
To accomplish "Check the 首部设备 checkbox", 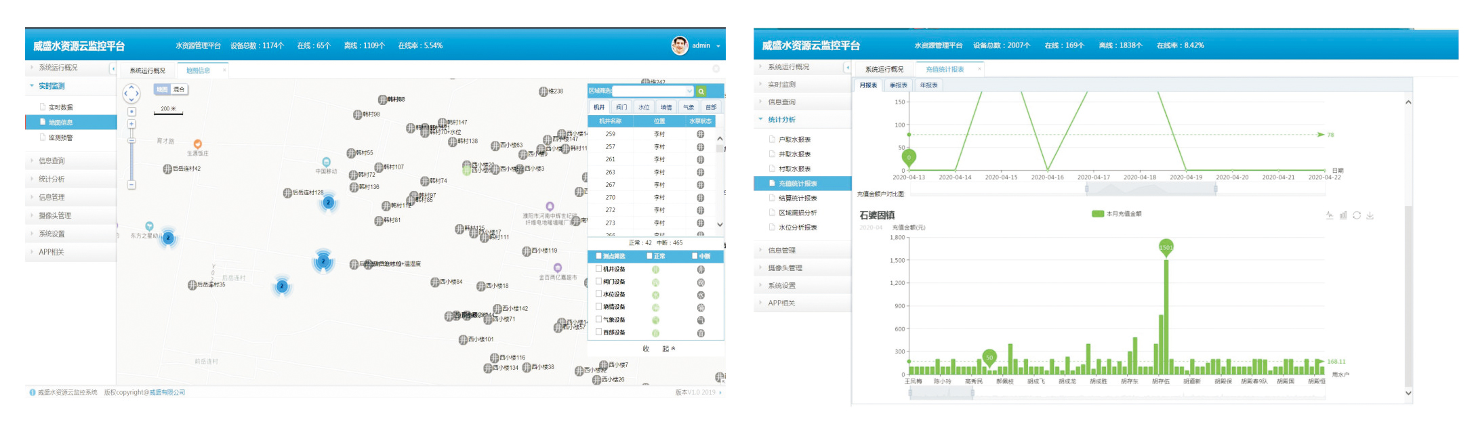I will [x=598, y=332].
